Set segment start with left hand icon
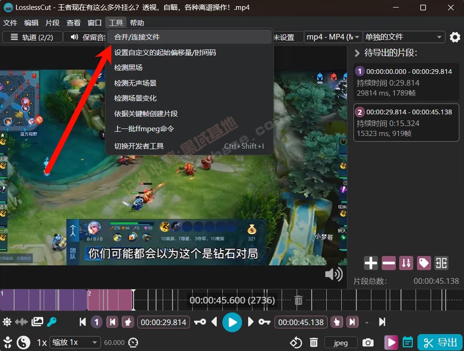This screenshot has width=464, height=351. point(128,322)
